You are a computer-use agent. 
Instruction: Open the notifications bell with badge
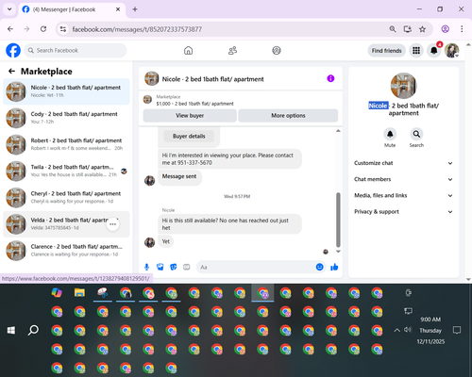coord(434,50)
